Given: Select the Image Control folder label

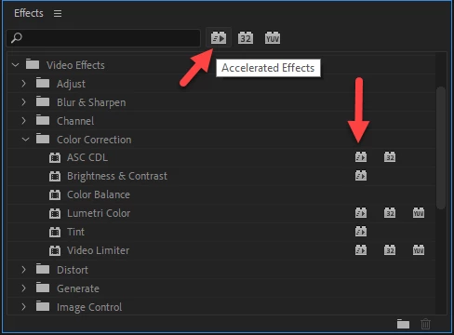Looking at the screenshot, I should (x=89, y=307).
